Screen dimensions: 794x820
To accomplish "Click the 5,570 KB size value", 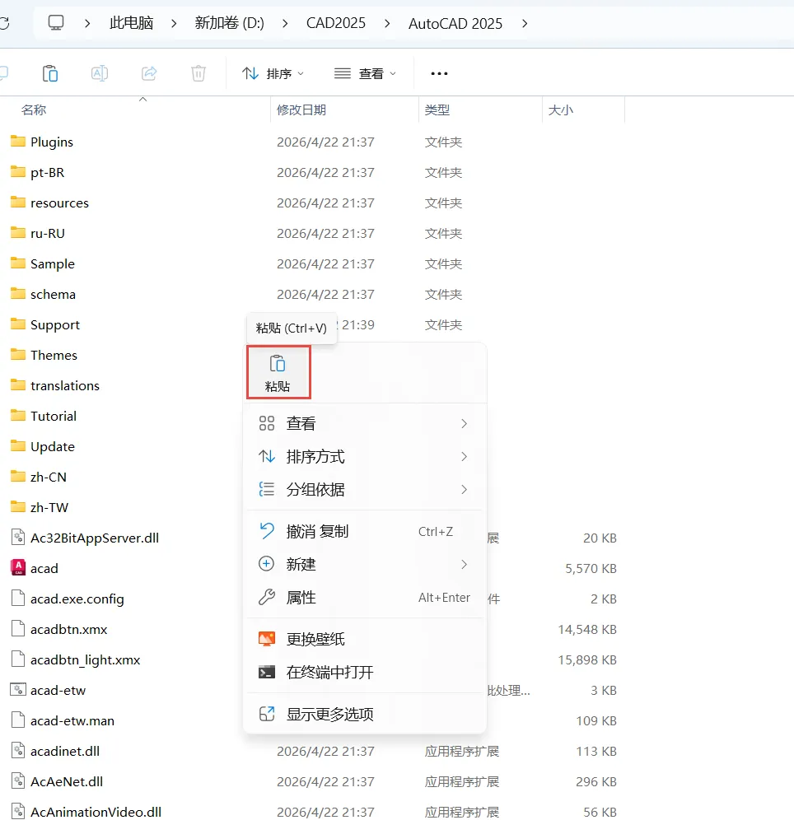I will click(591, 568).
